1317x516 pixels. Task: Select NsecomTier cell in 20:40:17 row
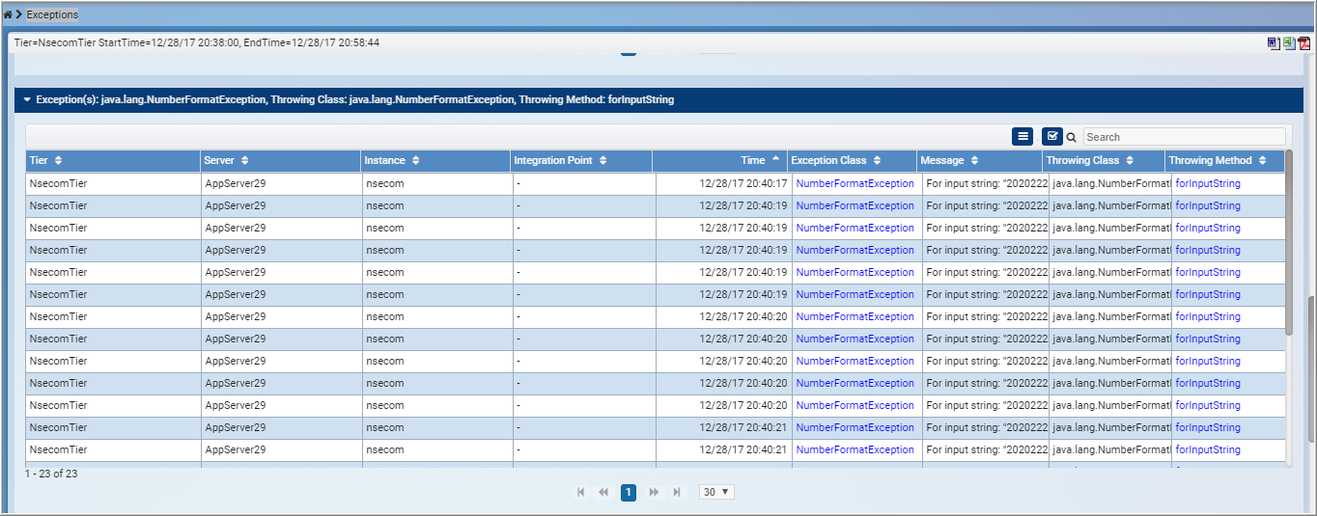coord(114,183)
